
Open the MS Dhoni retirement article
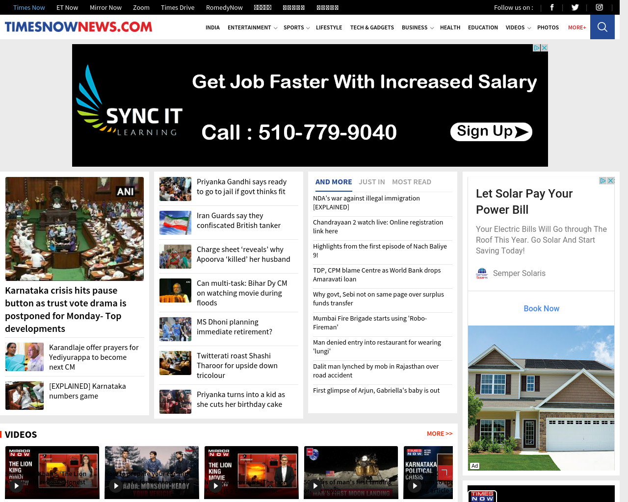(x=234, y=327)
